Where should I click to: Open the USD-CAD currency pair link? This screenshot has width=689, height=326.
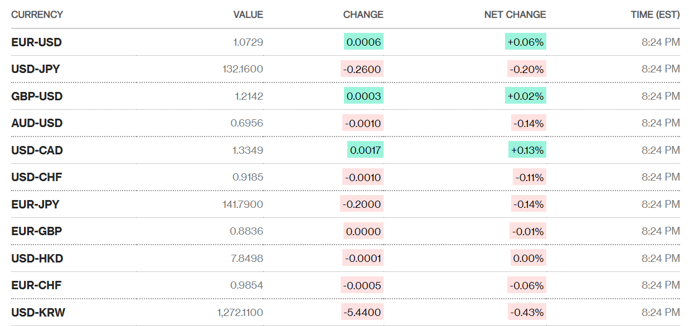[37, 150]
